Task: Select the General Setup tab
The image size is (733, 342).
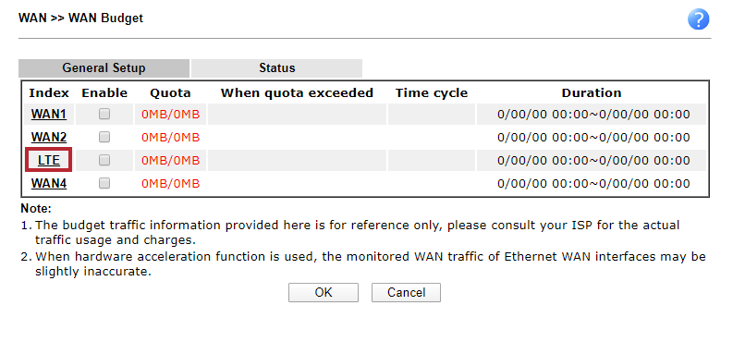Action: coord(104,68)
